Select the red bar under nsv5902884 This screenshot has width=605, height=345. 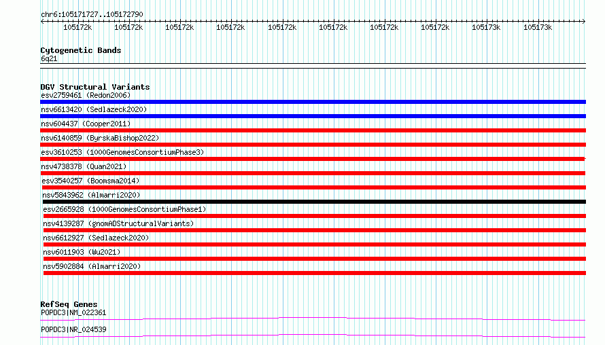[x=315, y=273]
